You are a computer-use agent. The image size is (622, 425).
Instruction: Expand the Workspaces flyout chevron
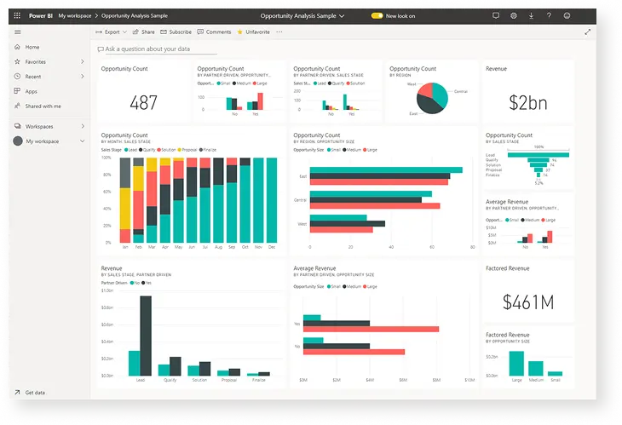click(x=83, y=126)
